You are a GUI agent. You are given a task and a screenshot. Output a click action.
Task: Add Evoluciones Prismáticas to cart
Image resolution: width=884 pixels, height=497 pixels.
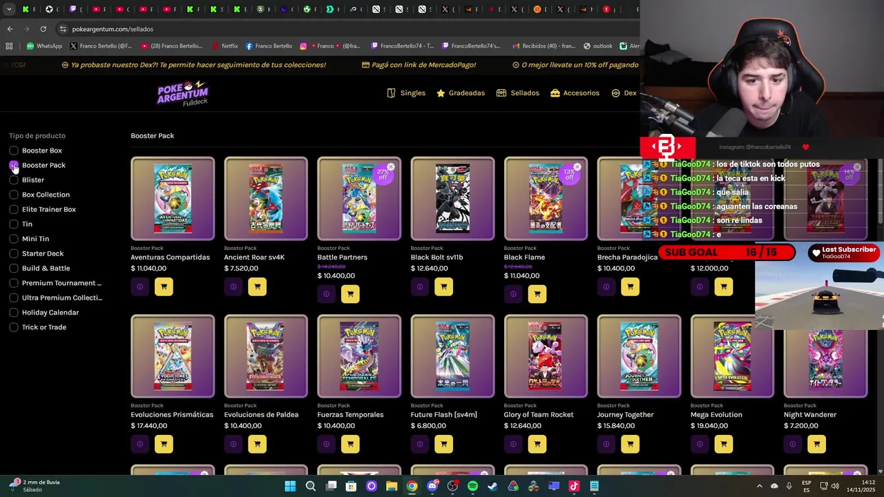coord(164,444)
